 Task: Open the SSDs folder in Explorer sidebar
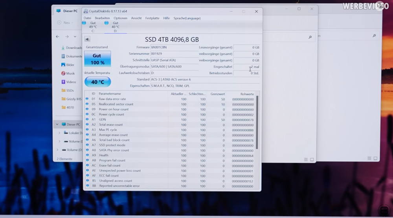tap(68, 90)
